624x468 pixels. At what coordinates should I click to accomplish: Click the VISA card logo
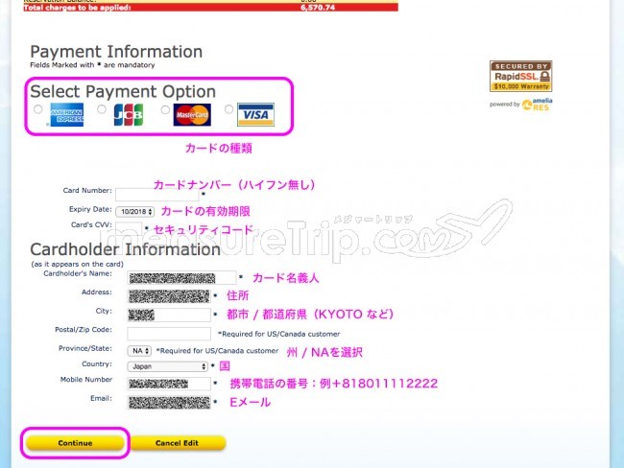click(x=255, y=114)
